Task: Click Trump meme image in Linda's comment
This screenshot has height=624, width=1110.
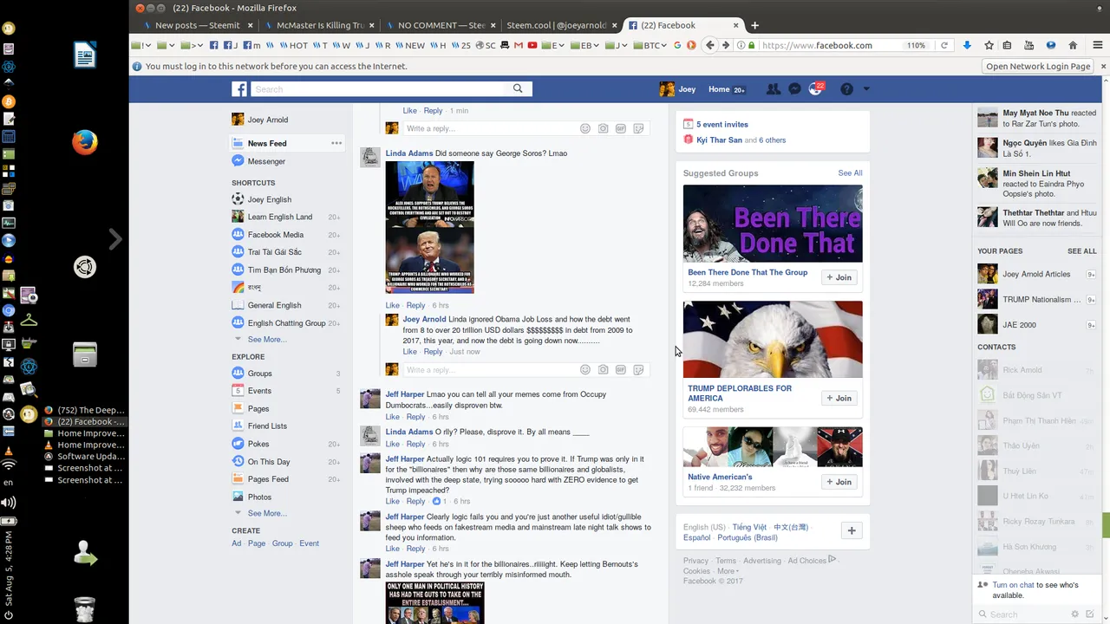Action: 429,227
